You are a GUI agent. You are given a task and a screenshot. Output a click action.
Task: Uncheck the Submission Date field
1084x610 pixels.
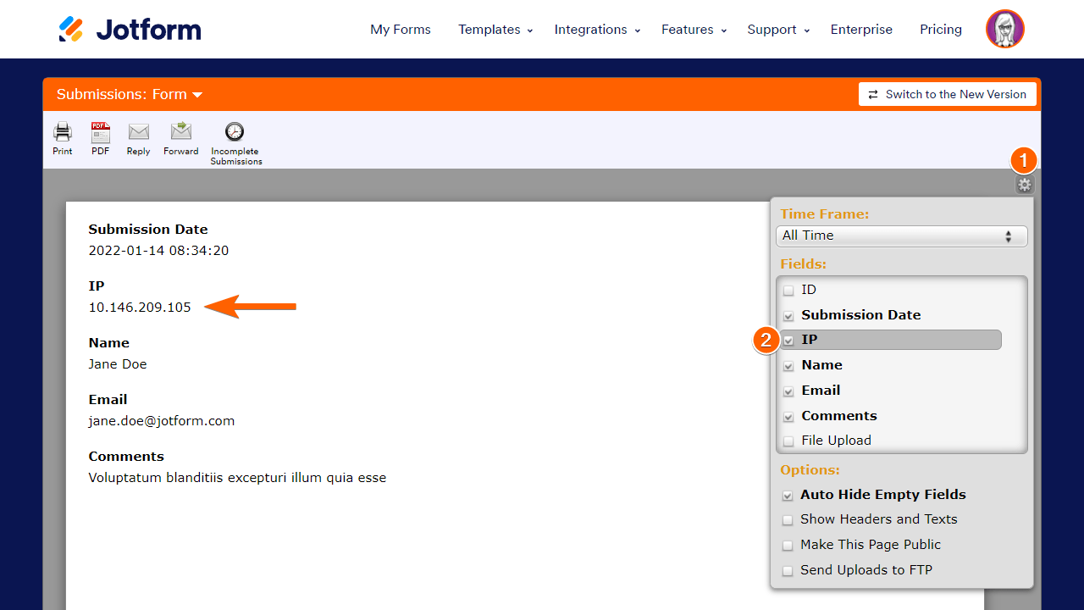788,316
